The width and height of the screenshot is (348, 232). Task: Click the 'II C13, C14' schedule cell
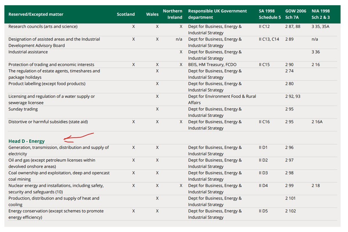pos(269,39)
